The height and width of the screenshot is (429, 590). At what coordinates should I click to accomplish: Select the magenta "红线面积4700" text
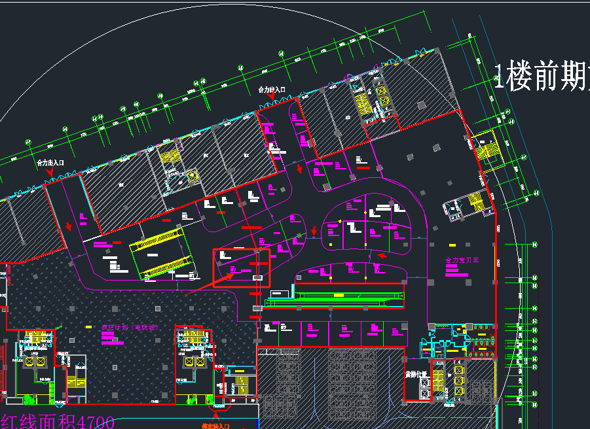[58, 422]
